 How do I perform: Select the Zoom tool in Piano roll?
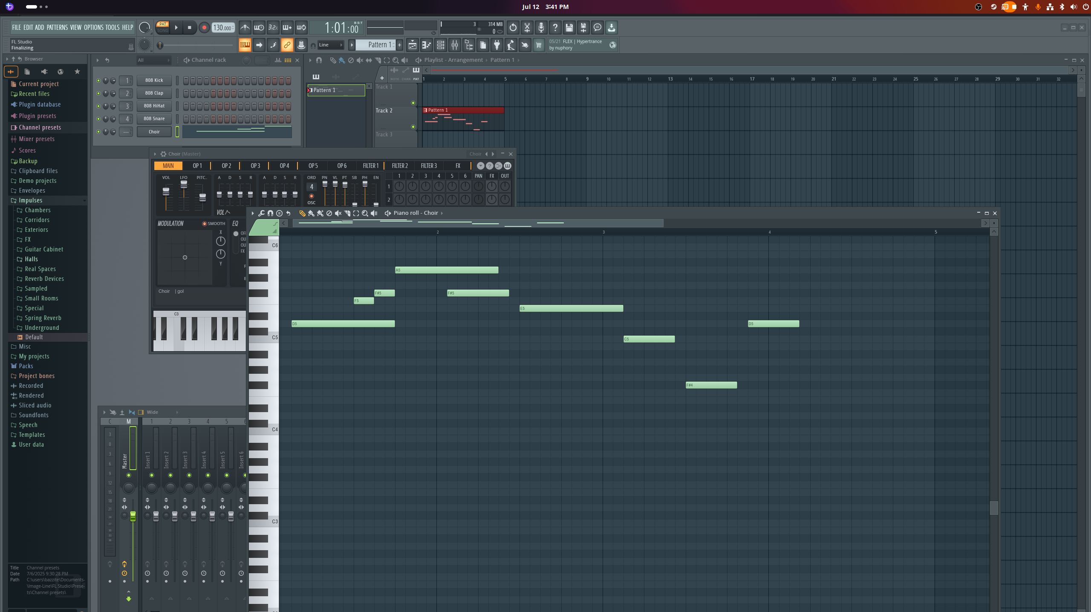pos(365,213)
